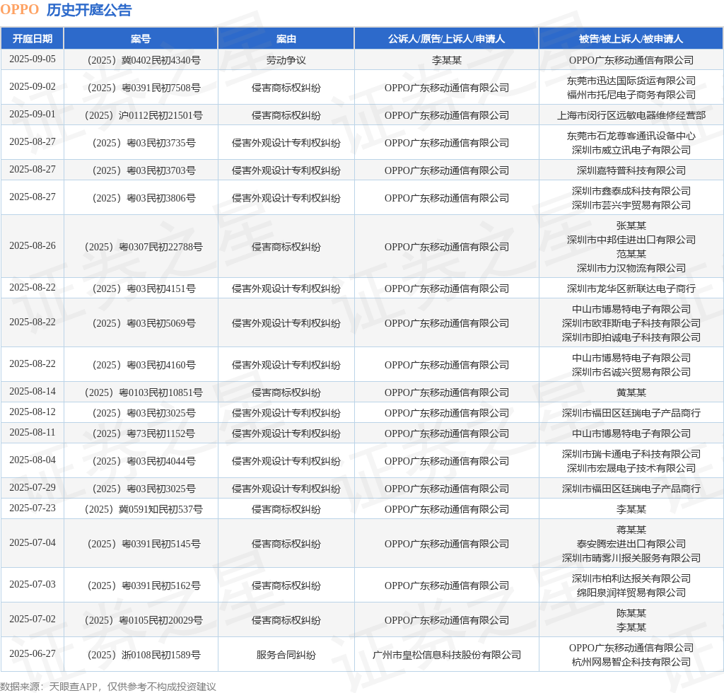Click defendant 深圳市宏晟电子技术有限公司
Viewport: 724px width, 693px height.
pyautogui.click(x=631, y=468)
